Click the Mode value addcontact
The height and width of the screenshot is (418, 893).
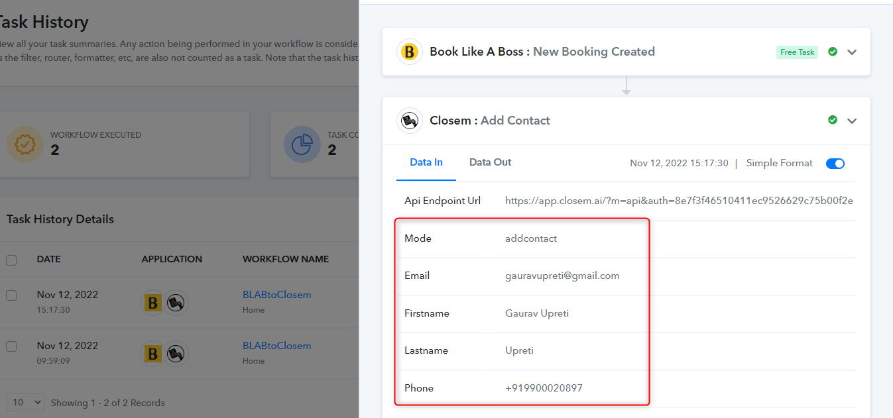tap(531, 238)
